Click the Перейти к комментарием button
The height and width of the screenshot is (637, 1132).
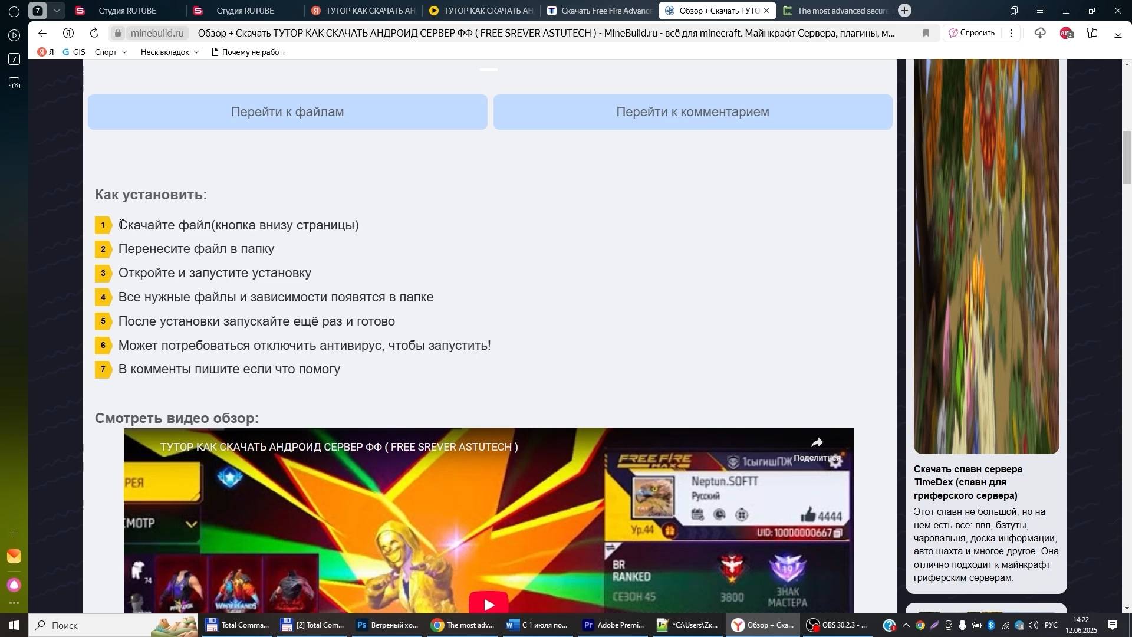click(692, 112)
